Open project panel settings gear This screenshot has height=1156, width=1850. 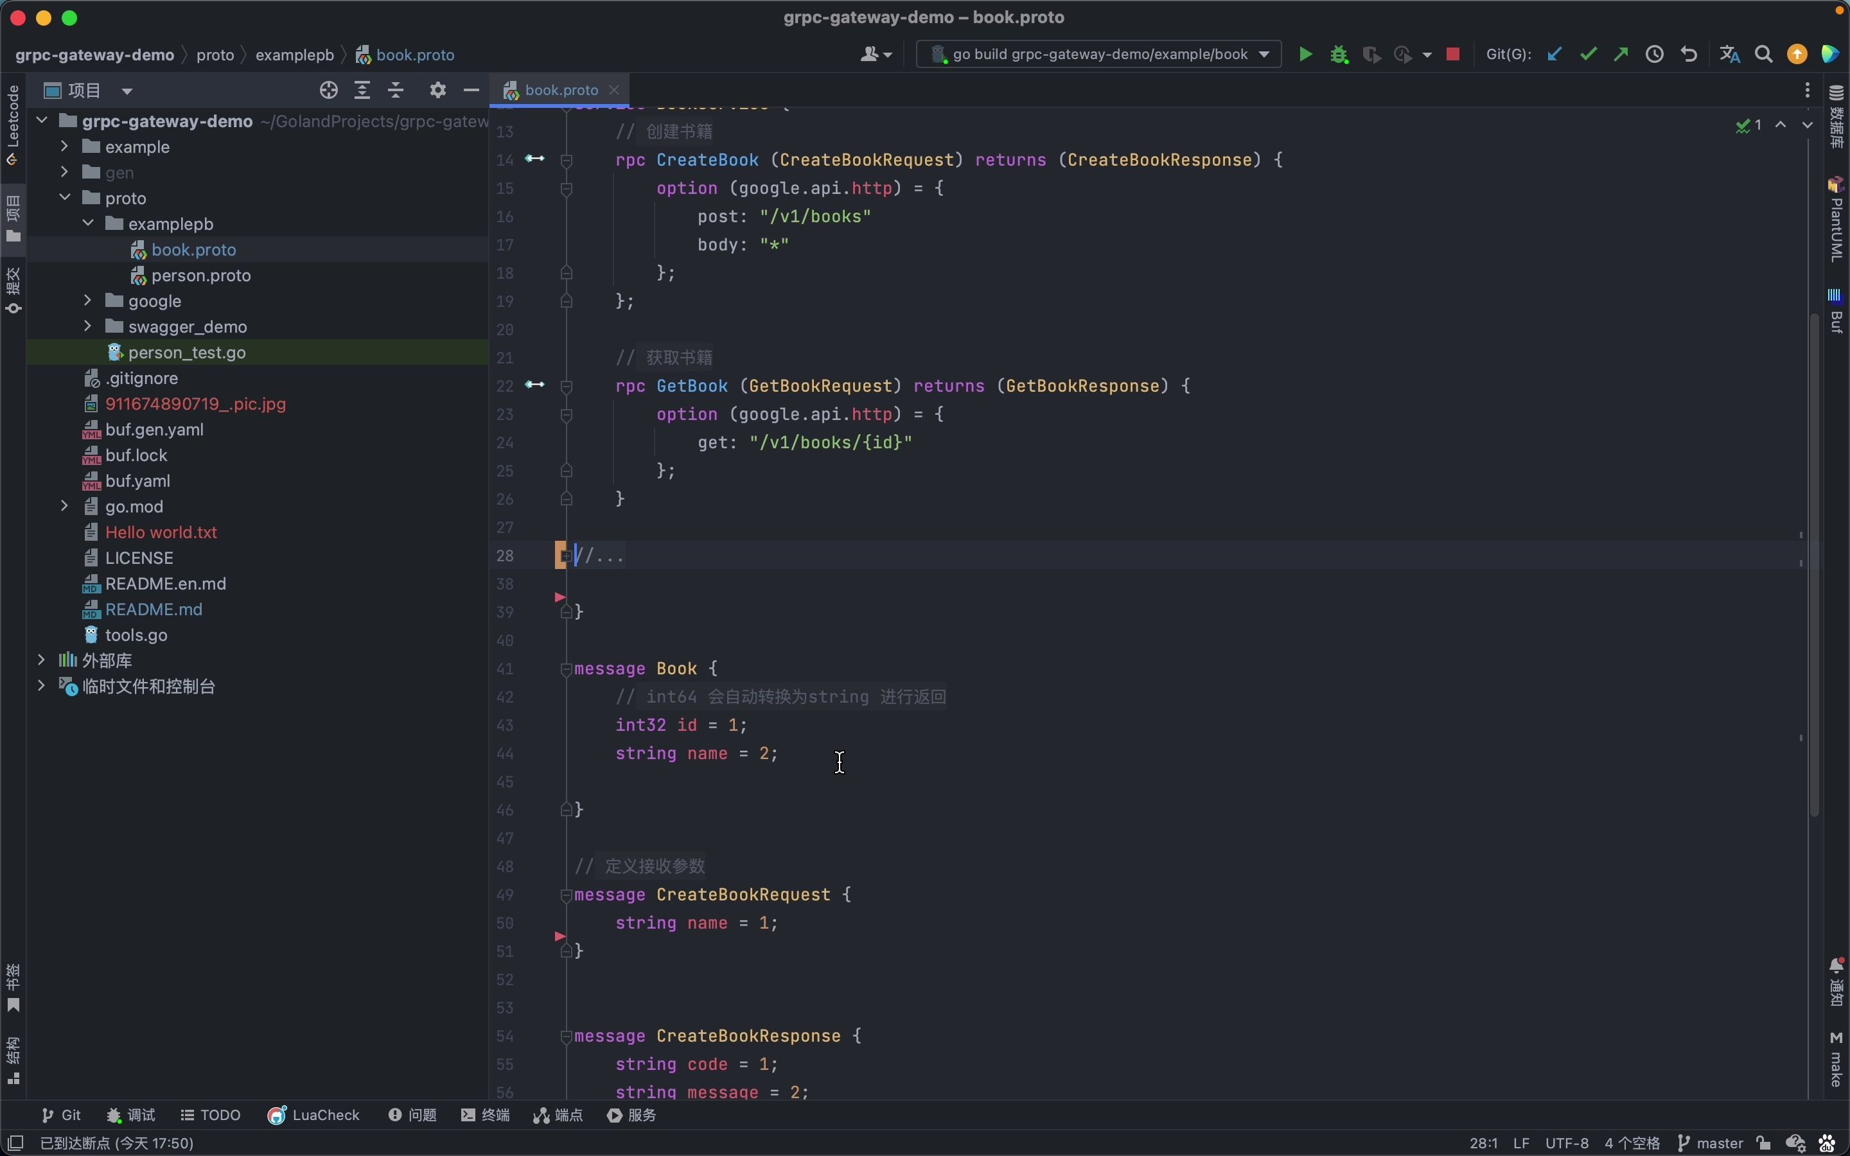point(438,90)
